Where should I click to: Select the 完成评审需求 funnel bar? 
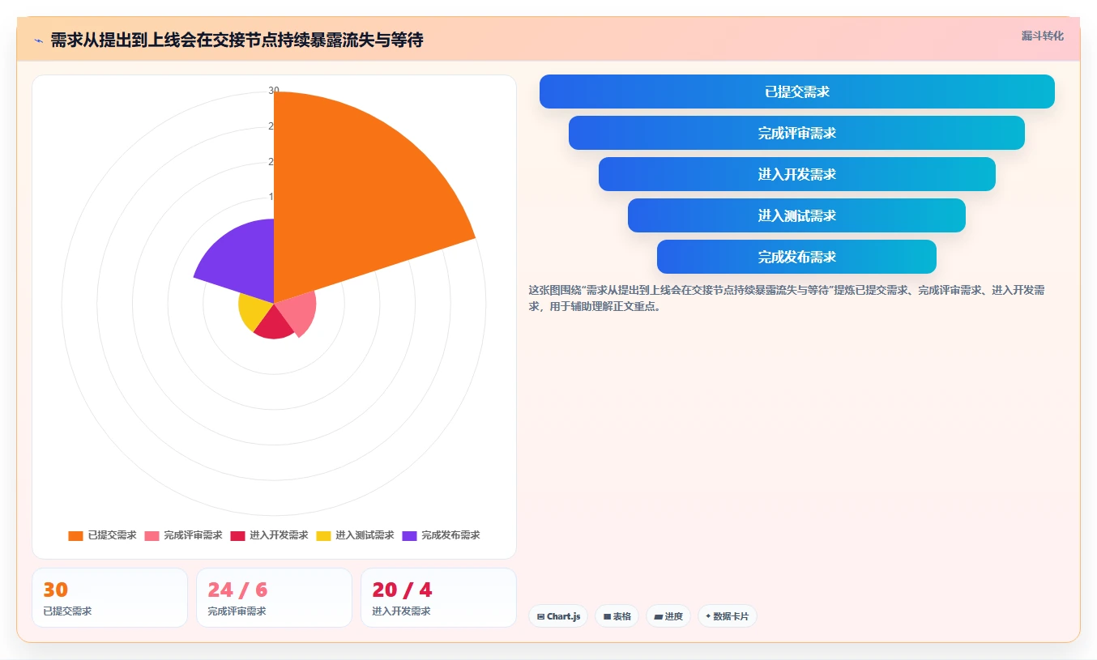[x=797, y=133]
